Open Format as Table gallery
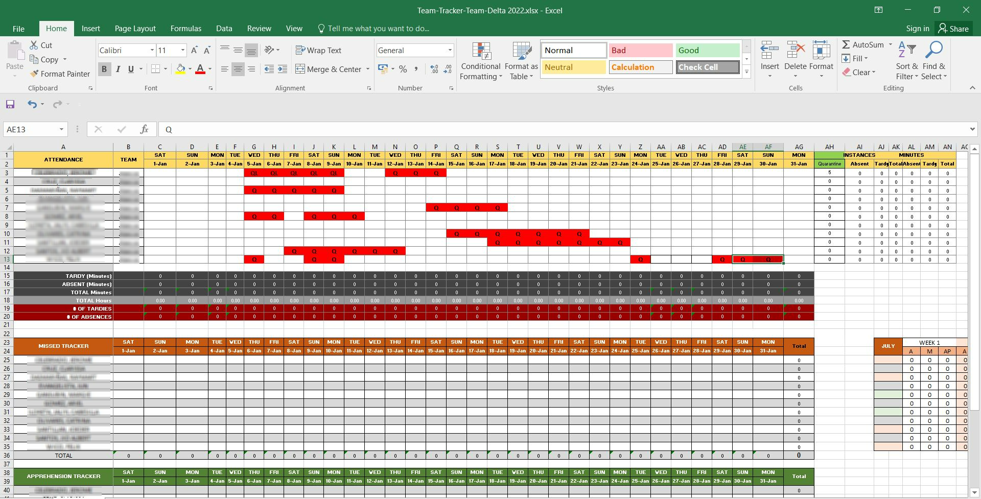Viewport: 981px width, 499px height. point(521,61)
